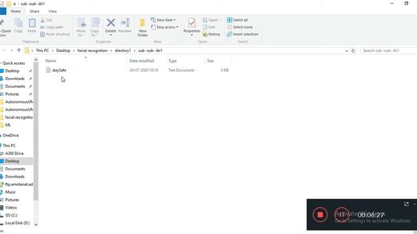Open the New item dropdown

[163, 20]
